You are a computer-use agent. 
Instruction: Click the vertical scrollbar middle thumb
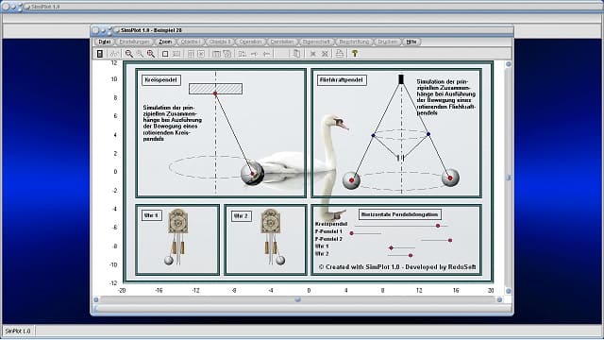[508, 178]
